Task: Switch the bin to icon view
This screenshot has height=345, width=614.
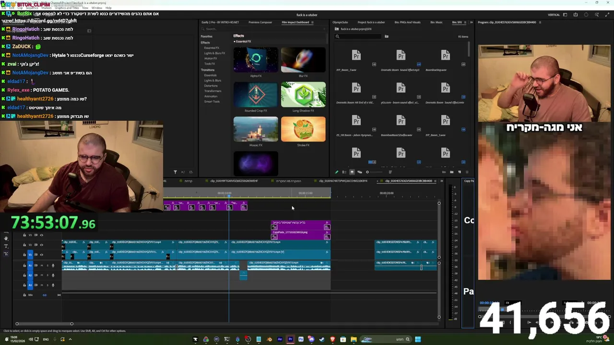Action: [x=352, y=172]
